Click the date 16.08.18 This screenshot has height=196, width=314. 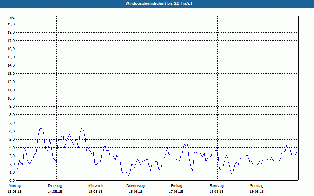tap(136, 192)
